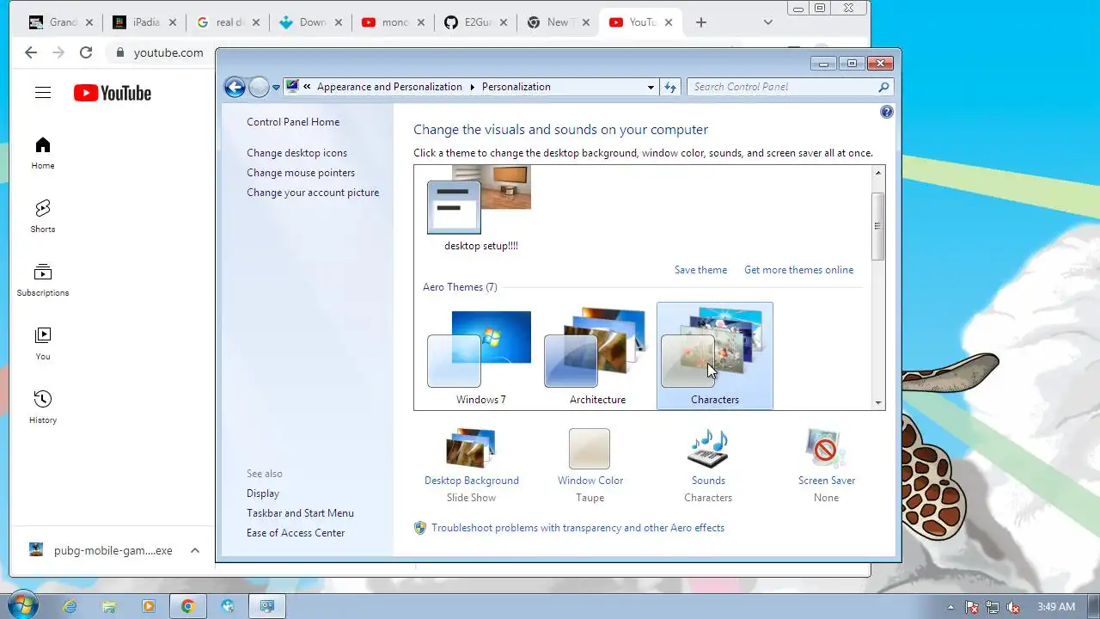
Task: Click theme list scroll down arrow
Action: [x=877, y=402]
